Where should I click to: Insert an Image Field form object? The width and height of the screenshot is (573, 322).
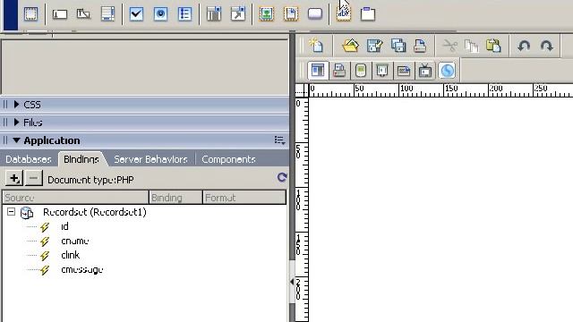267,14
